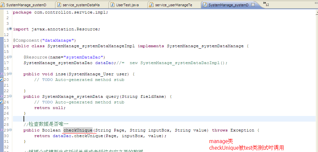
Task: Click the override marker beside line 19
Action: click(x=2, y=74)
